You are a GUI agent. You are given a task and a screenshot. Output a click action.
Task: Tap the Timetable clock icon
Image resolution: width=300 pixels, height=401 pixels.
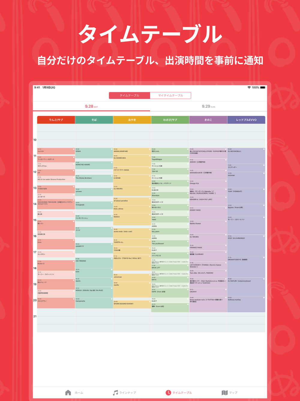click(x=168, y=393)
